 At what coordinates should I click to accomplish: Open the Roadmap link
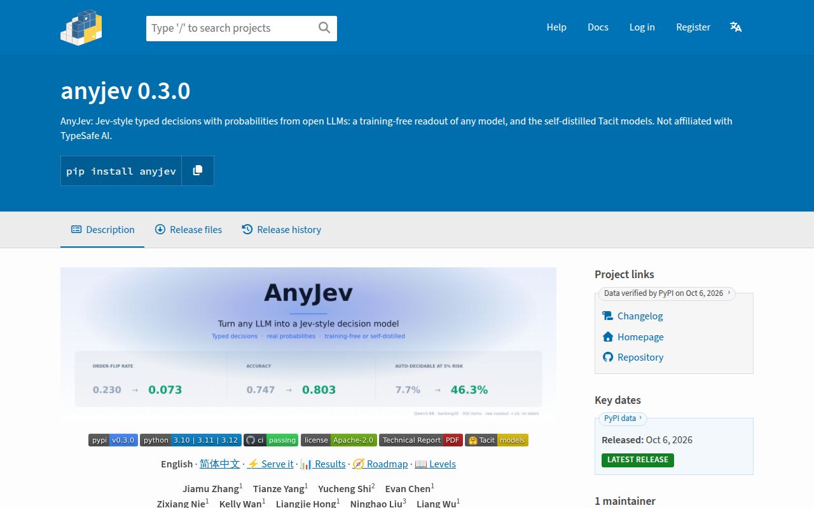click(x=380, y=464)
